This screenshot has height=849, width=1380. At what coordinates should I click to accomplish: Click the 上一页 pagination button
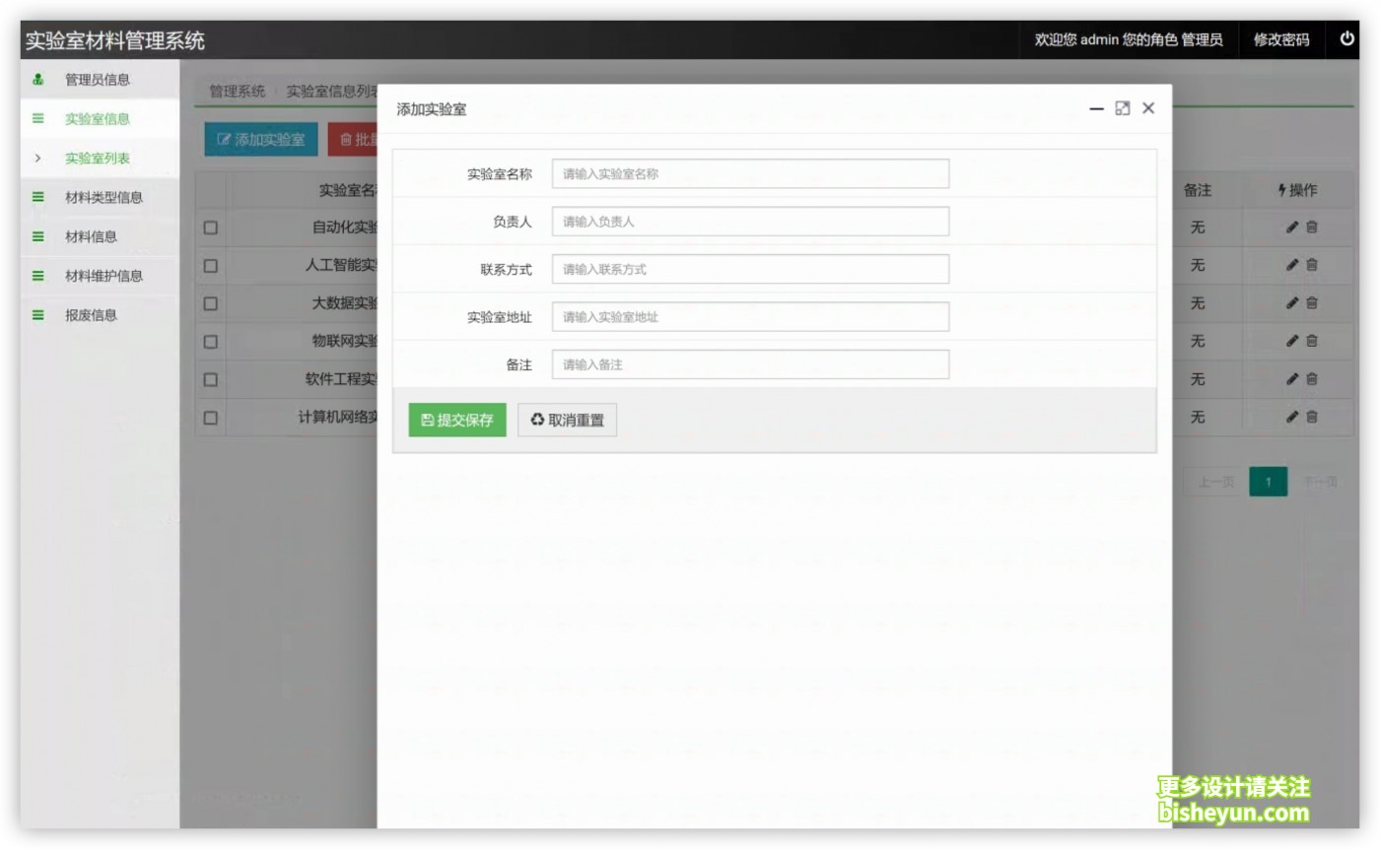1215,482
